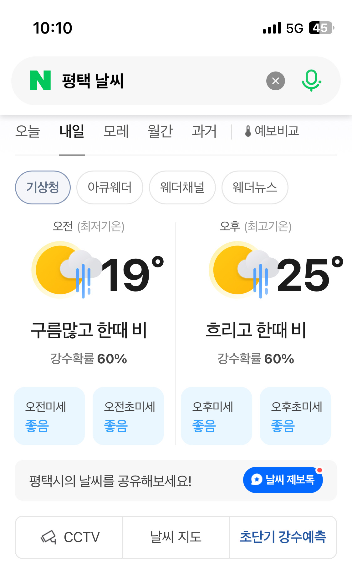Clear the search text with X button
The height and width of the screenshot is (569, 352).
pyautogui.click(x=275, y=81)
